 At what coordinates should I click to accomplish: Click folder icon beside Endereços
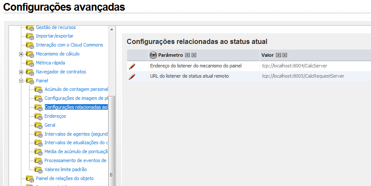click(38, 116)
